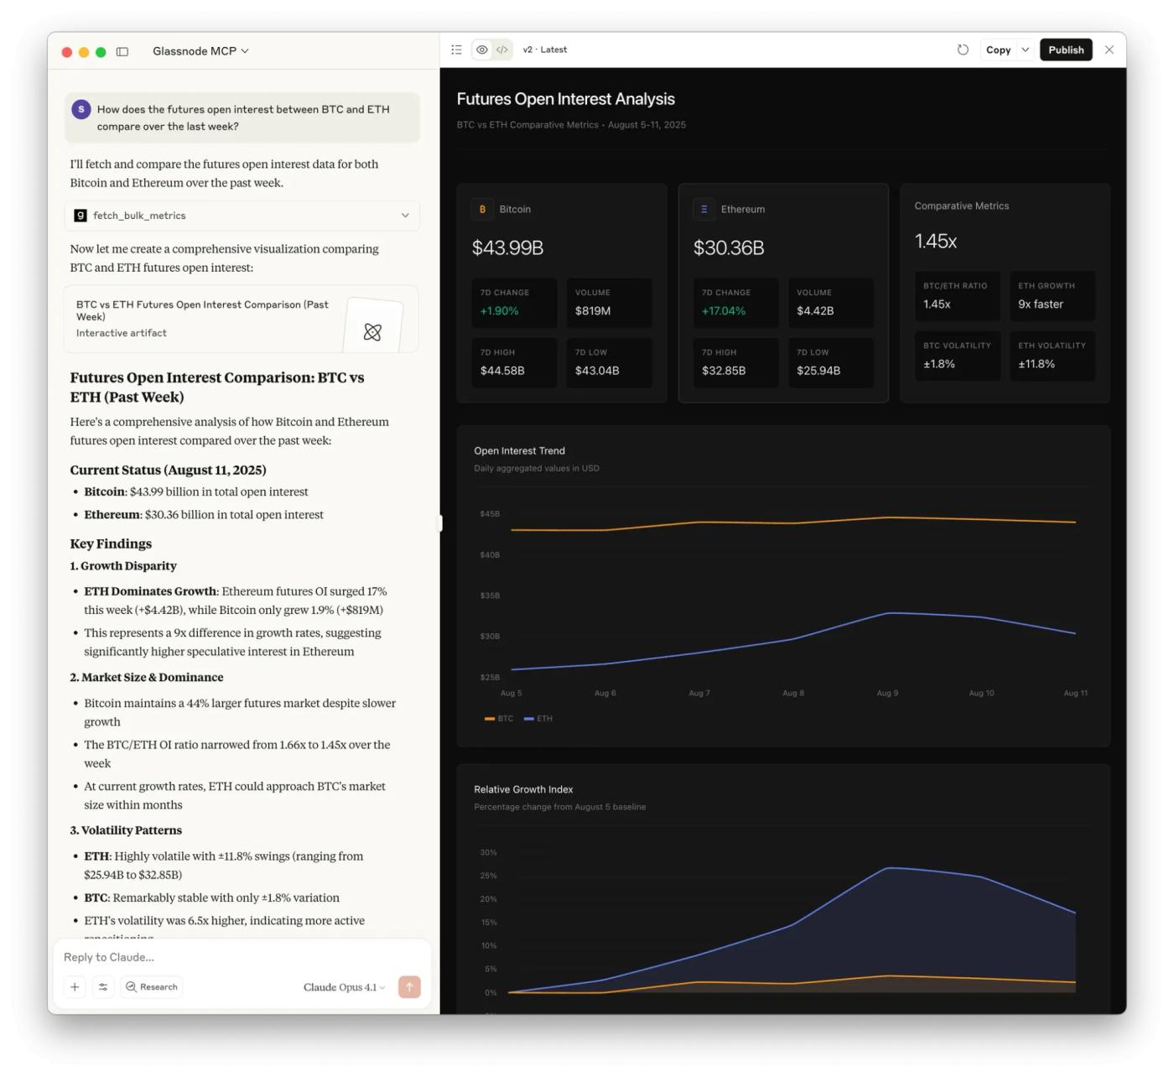This screenshot has width=1174, height=1077.
Task: Open search and tools settings icon
Action: pyautogui.click(x=103, y=987)
